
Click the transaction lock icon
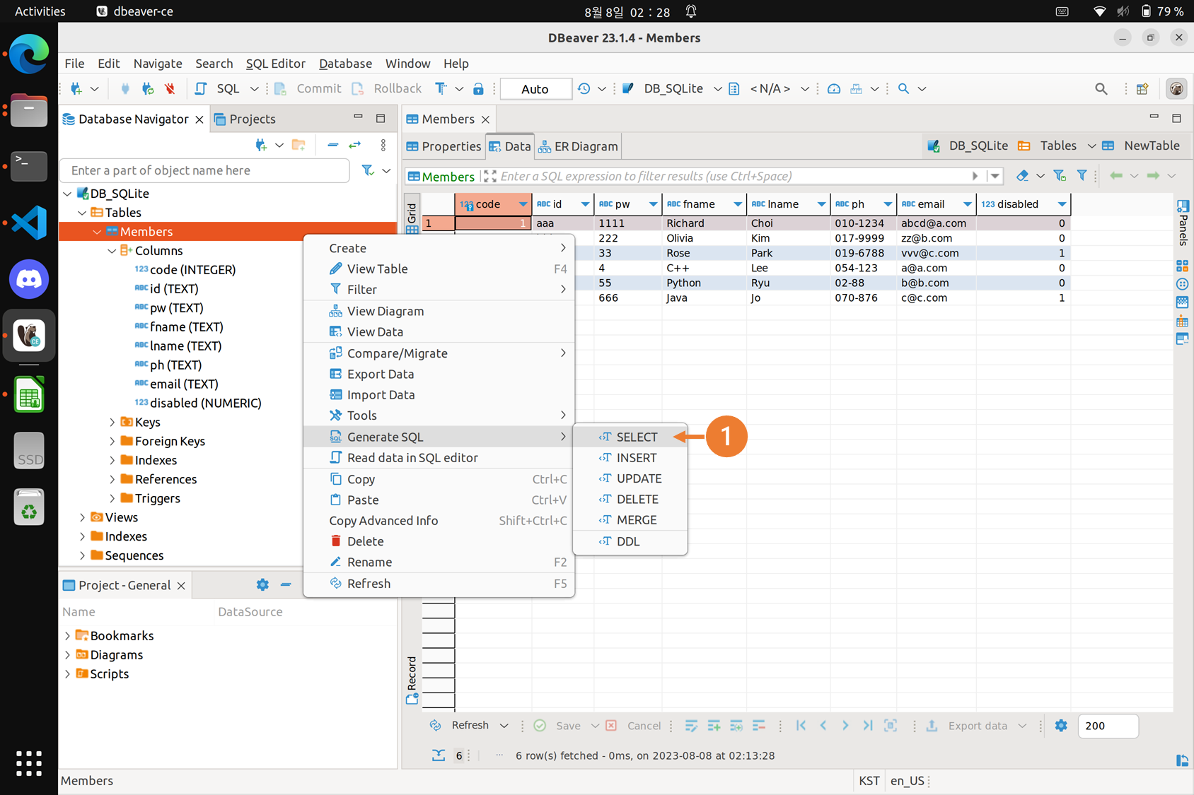478,88
